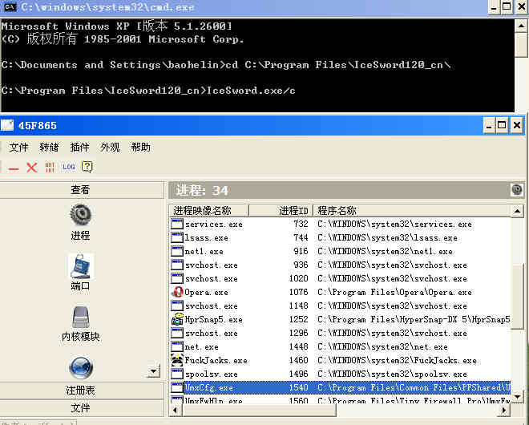Click the 查看 panel header
The width and height of the screenshot is (529, 425).
click(x=82, y=190)
